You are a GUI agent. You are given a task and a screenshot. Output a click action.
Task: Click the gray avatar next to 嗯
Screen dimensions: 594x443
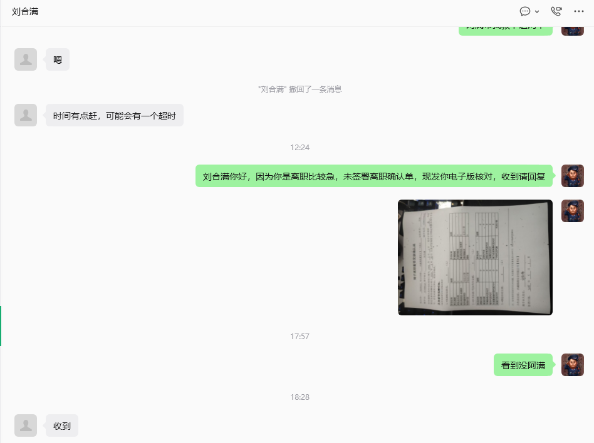click(x=26, y=59)
